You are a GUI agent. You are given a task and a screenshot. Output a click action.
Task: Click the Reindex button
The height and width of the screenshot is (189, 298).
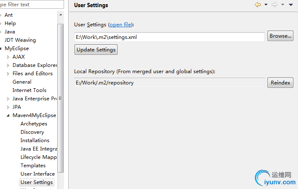click(x=280, y=83)
